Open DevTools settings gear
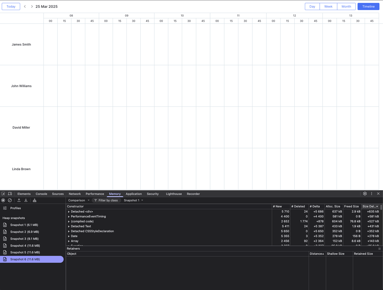Screen dimensions: 383x290 click(365, 193)
